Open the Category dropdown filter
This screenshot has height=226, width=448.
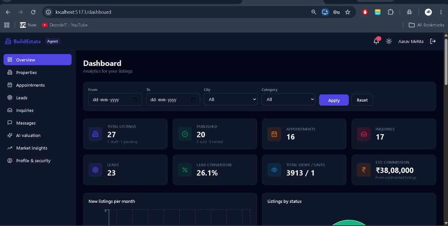[288, 99]
